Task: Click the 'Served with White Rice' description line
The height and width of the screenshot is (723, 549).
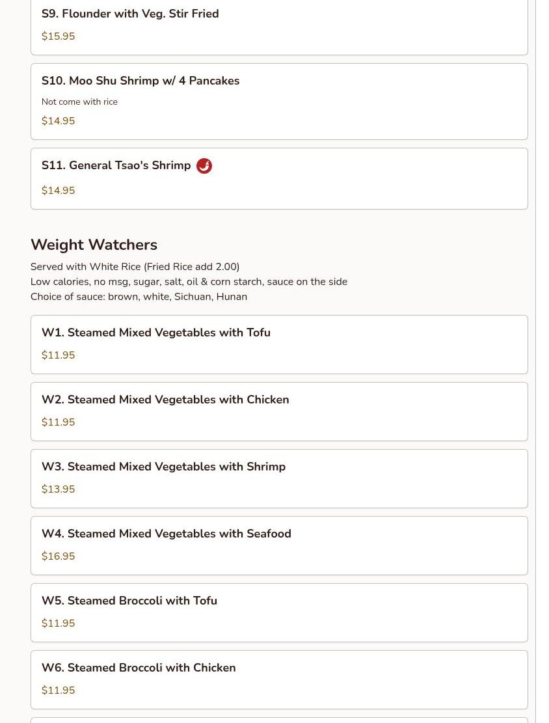Action: tap(135, 267)
